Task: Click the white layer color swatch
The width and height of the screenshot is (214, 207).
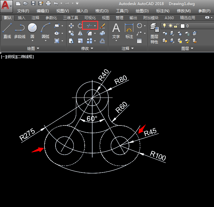Action: click(182, 26)
